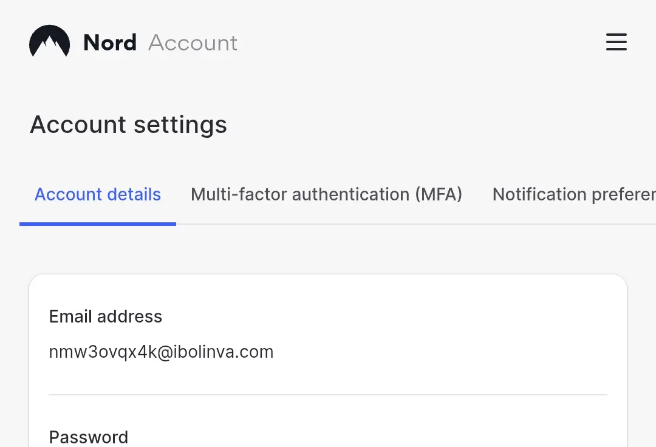Click the word 'details' in the active tab
This screenshot has height=447, width=656.
(134, 194)
